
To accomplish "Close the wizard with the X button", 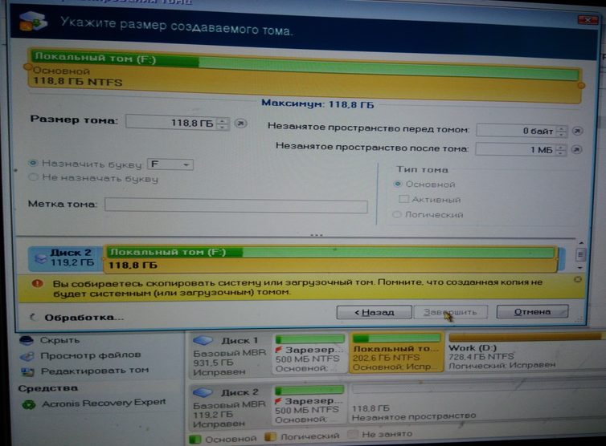I will (588, 20).
